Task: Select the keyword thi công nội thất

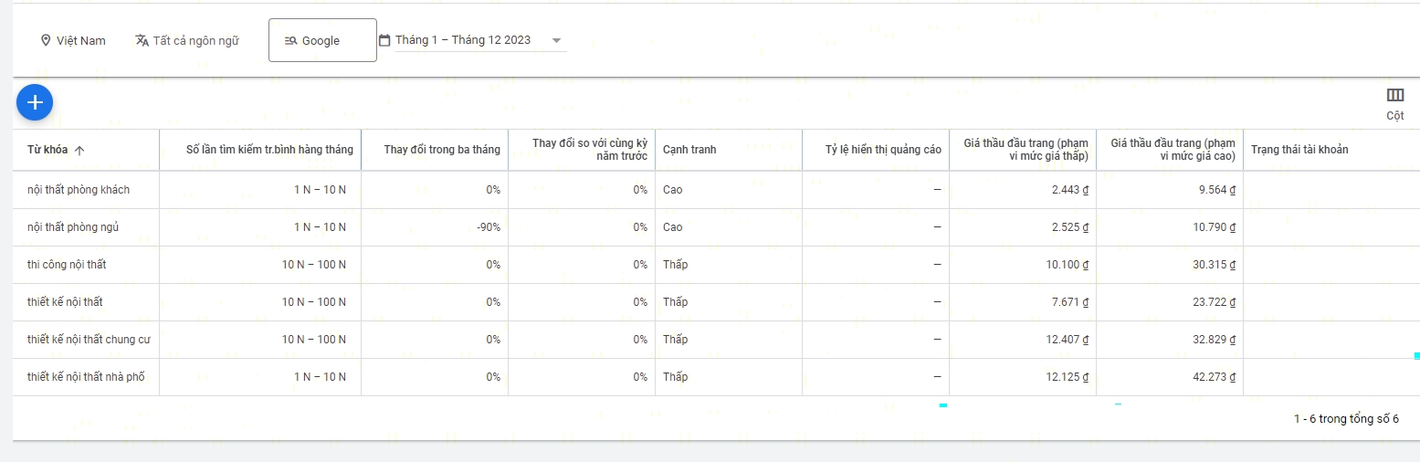Action: 67,265
